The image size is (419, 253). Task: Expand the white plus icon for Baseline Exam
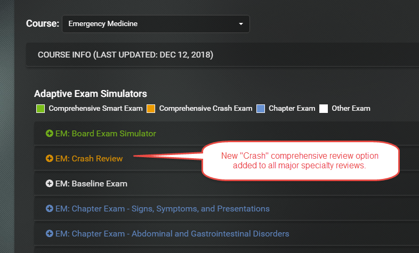(50, 183)
